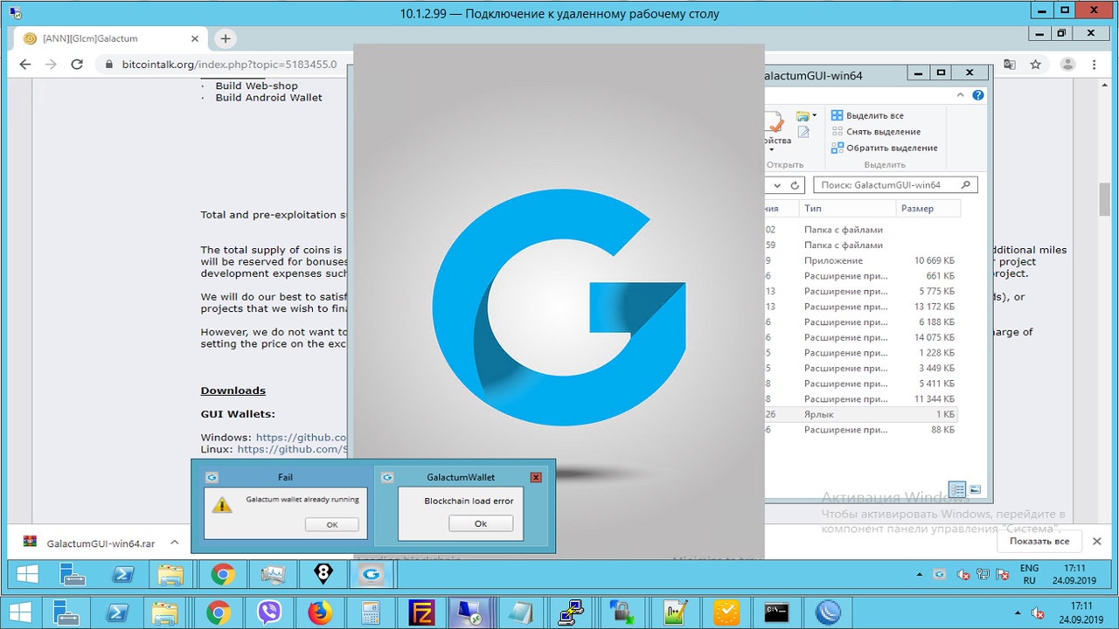Open Viber from local taskbar
Screen dimensions: 1119x629
pyautogui.click(x=269, y=612)
